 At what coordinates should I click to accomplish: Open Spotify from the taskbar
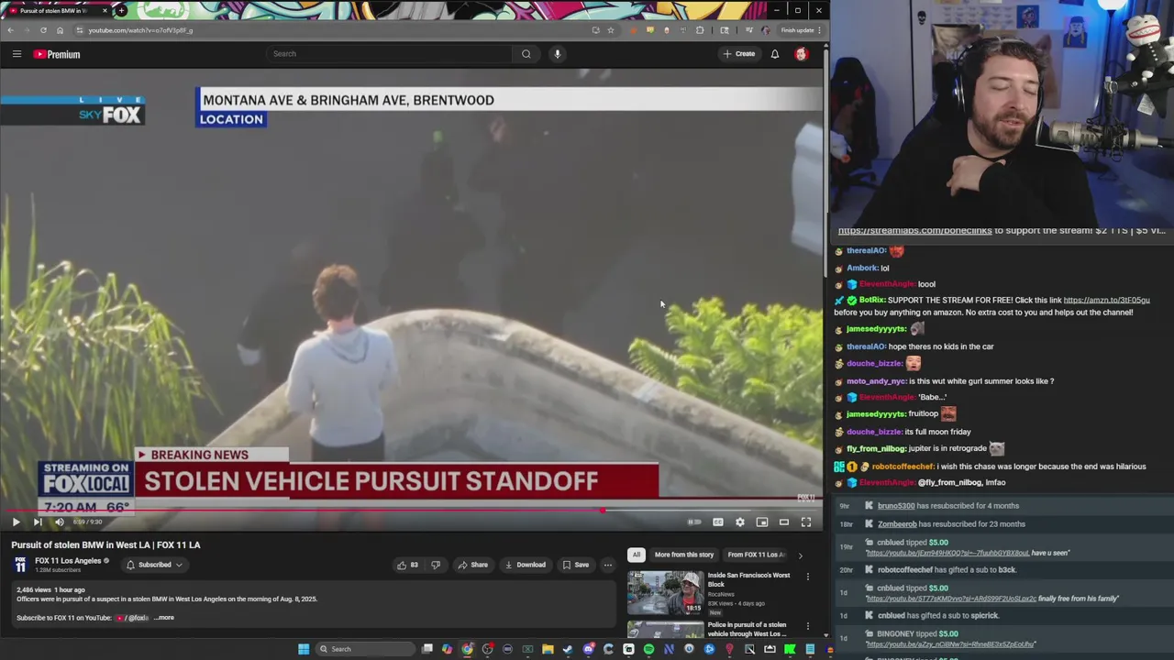tap(648, 649)
